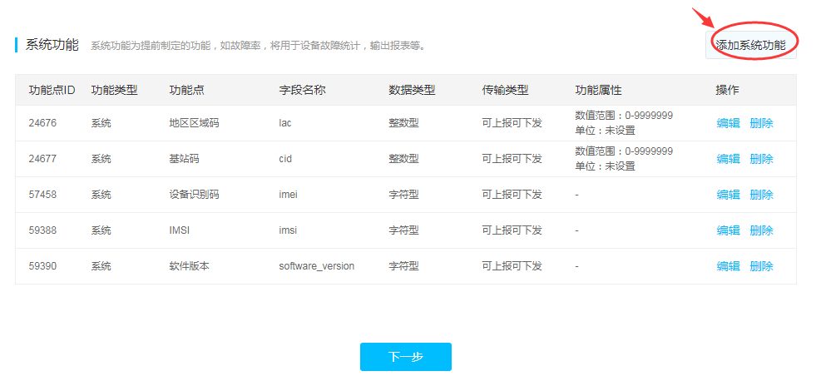Screen dimensions: 816x381
Task: Delete the 地区区域码 lac row
Action: [761, 123]
